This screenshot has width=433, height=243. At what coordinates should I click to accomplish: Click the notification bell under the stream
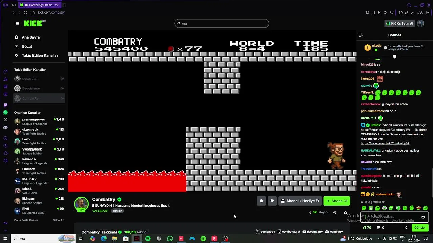[261, 201]
